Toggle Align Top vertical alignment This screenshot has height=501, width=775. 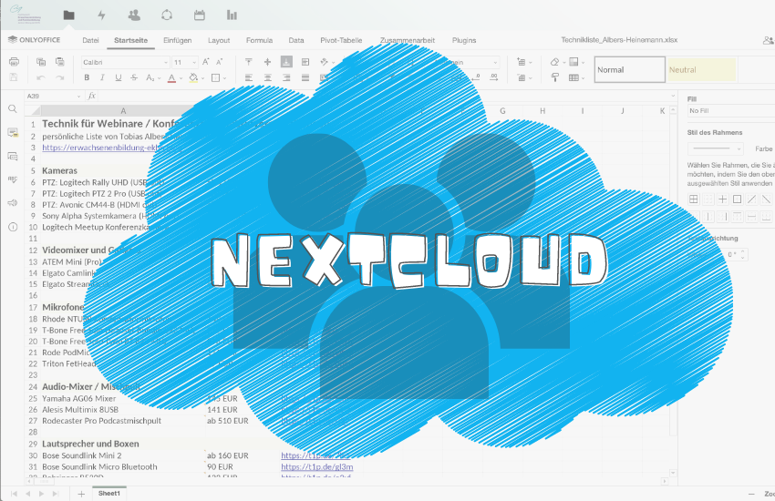pos(249,62)
